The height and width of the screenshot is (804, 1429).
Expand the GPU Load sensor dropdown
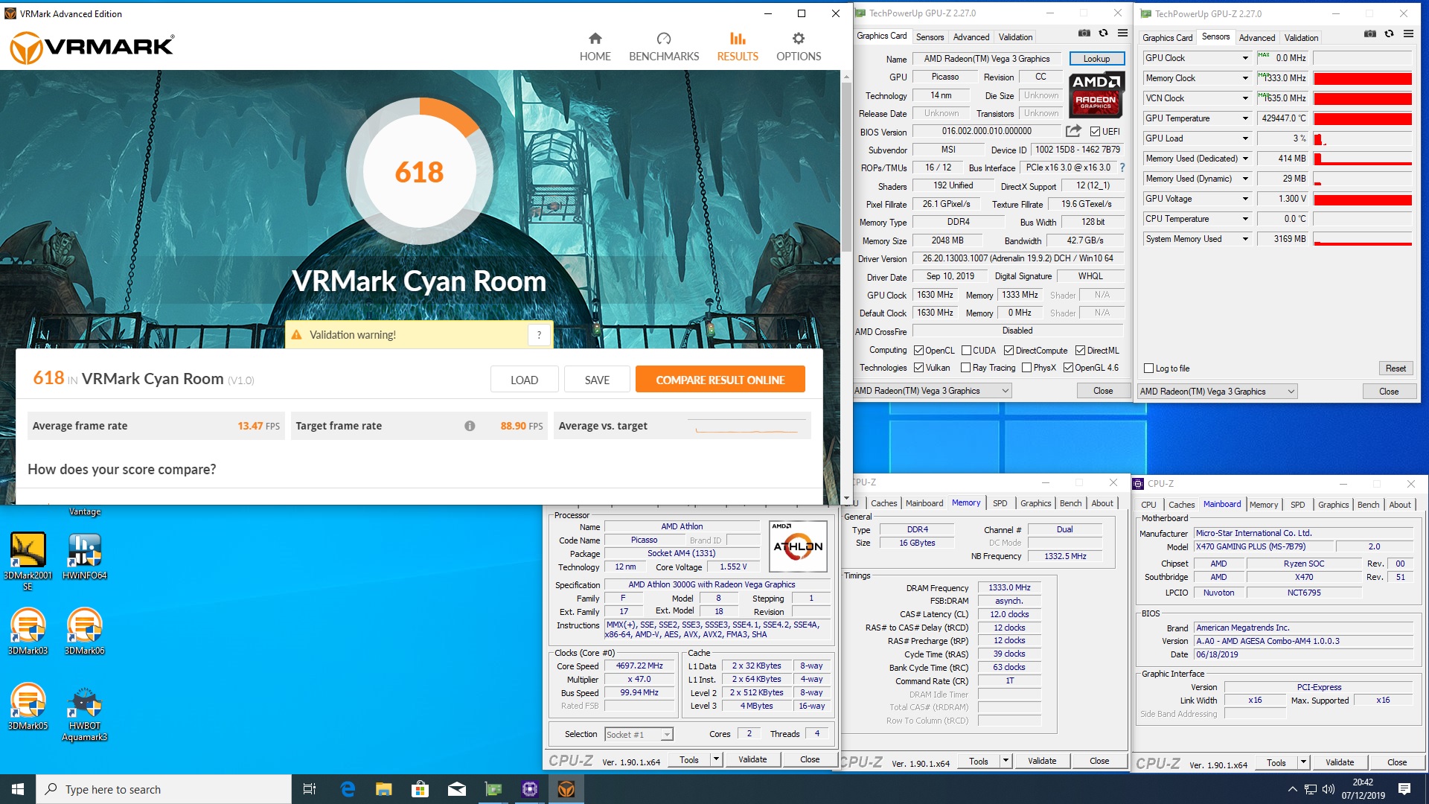click(1244, 138)
